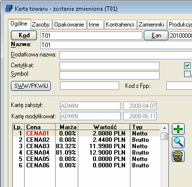Click the Kod button
Viewport: 192px width, 187px height.
click(24, 35)
